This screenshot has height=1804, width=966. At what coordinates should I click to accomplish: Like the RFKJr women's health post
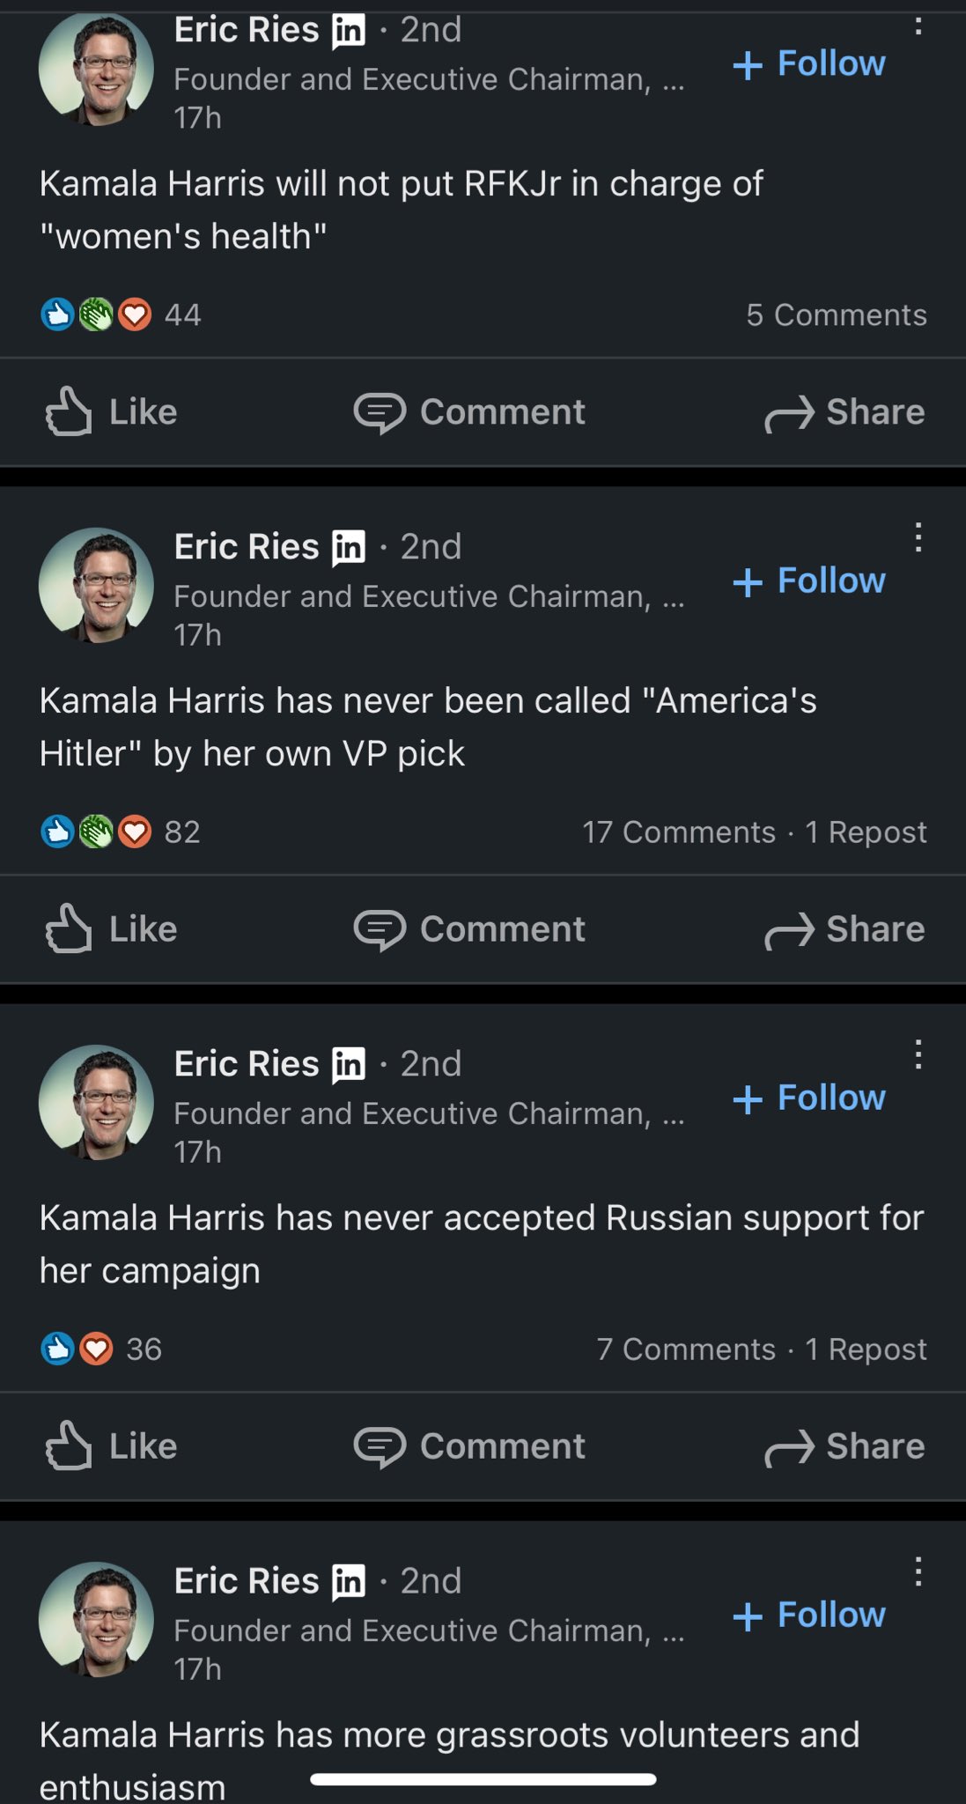[112, 412]
